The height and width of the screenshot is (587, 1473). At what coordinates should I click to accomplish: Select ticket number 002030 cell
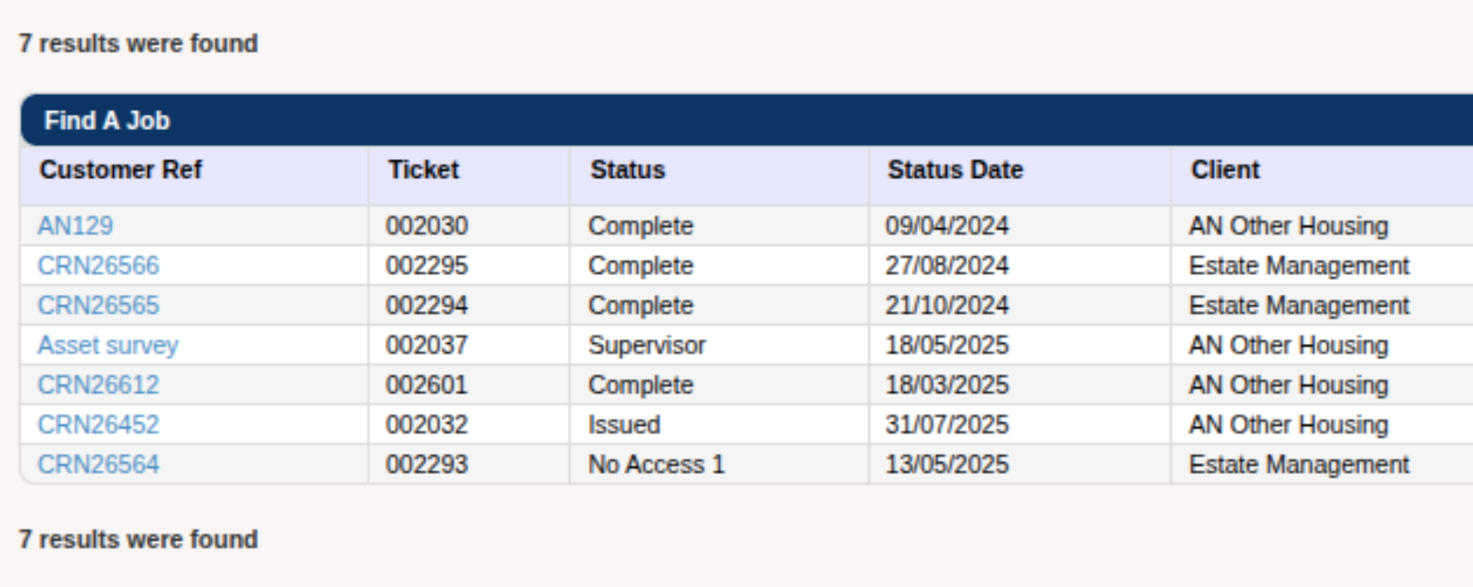[469, 225]
